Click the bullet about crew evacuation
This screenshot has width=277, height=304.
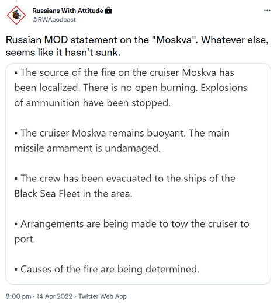[x=125, y=186]
